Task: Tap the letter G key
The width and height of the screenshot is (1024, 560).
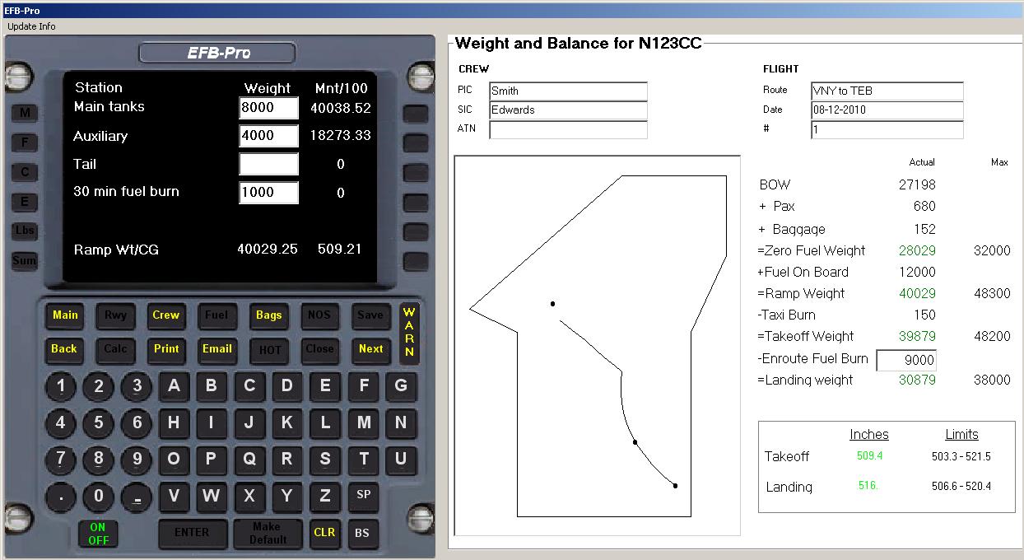Action: pos(401,385)
